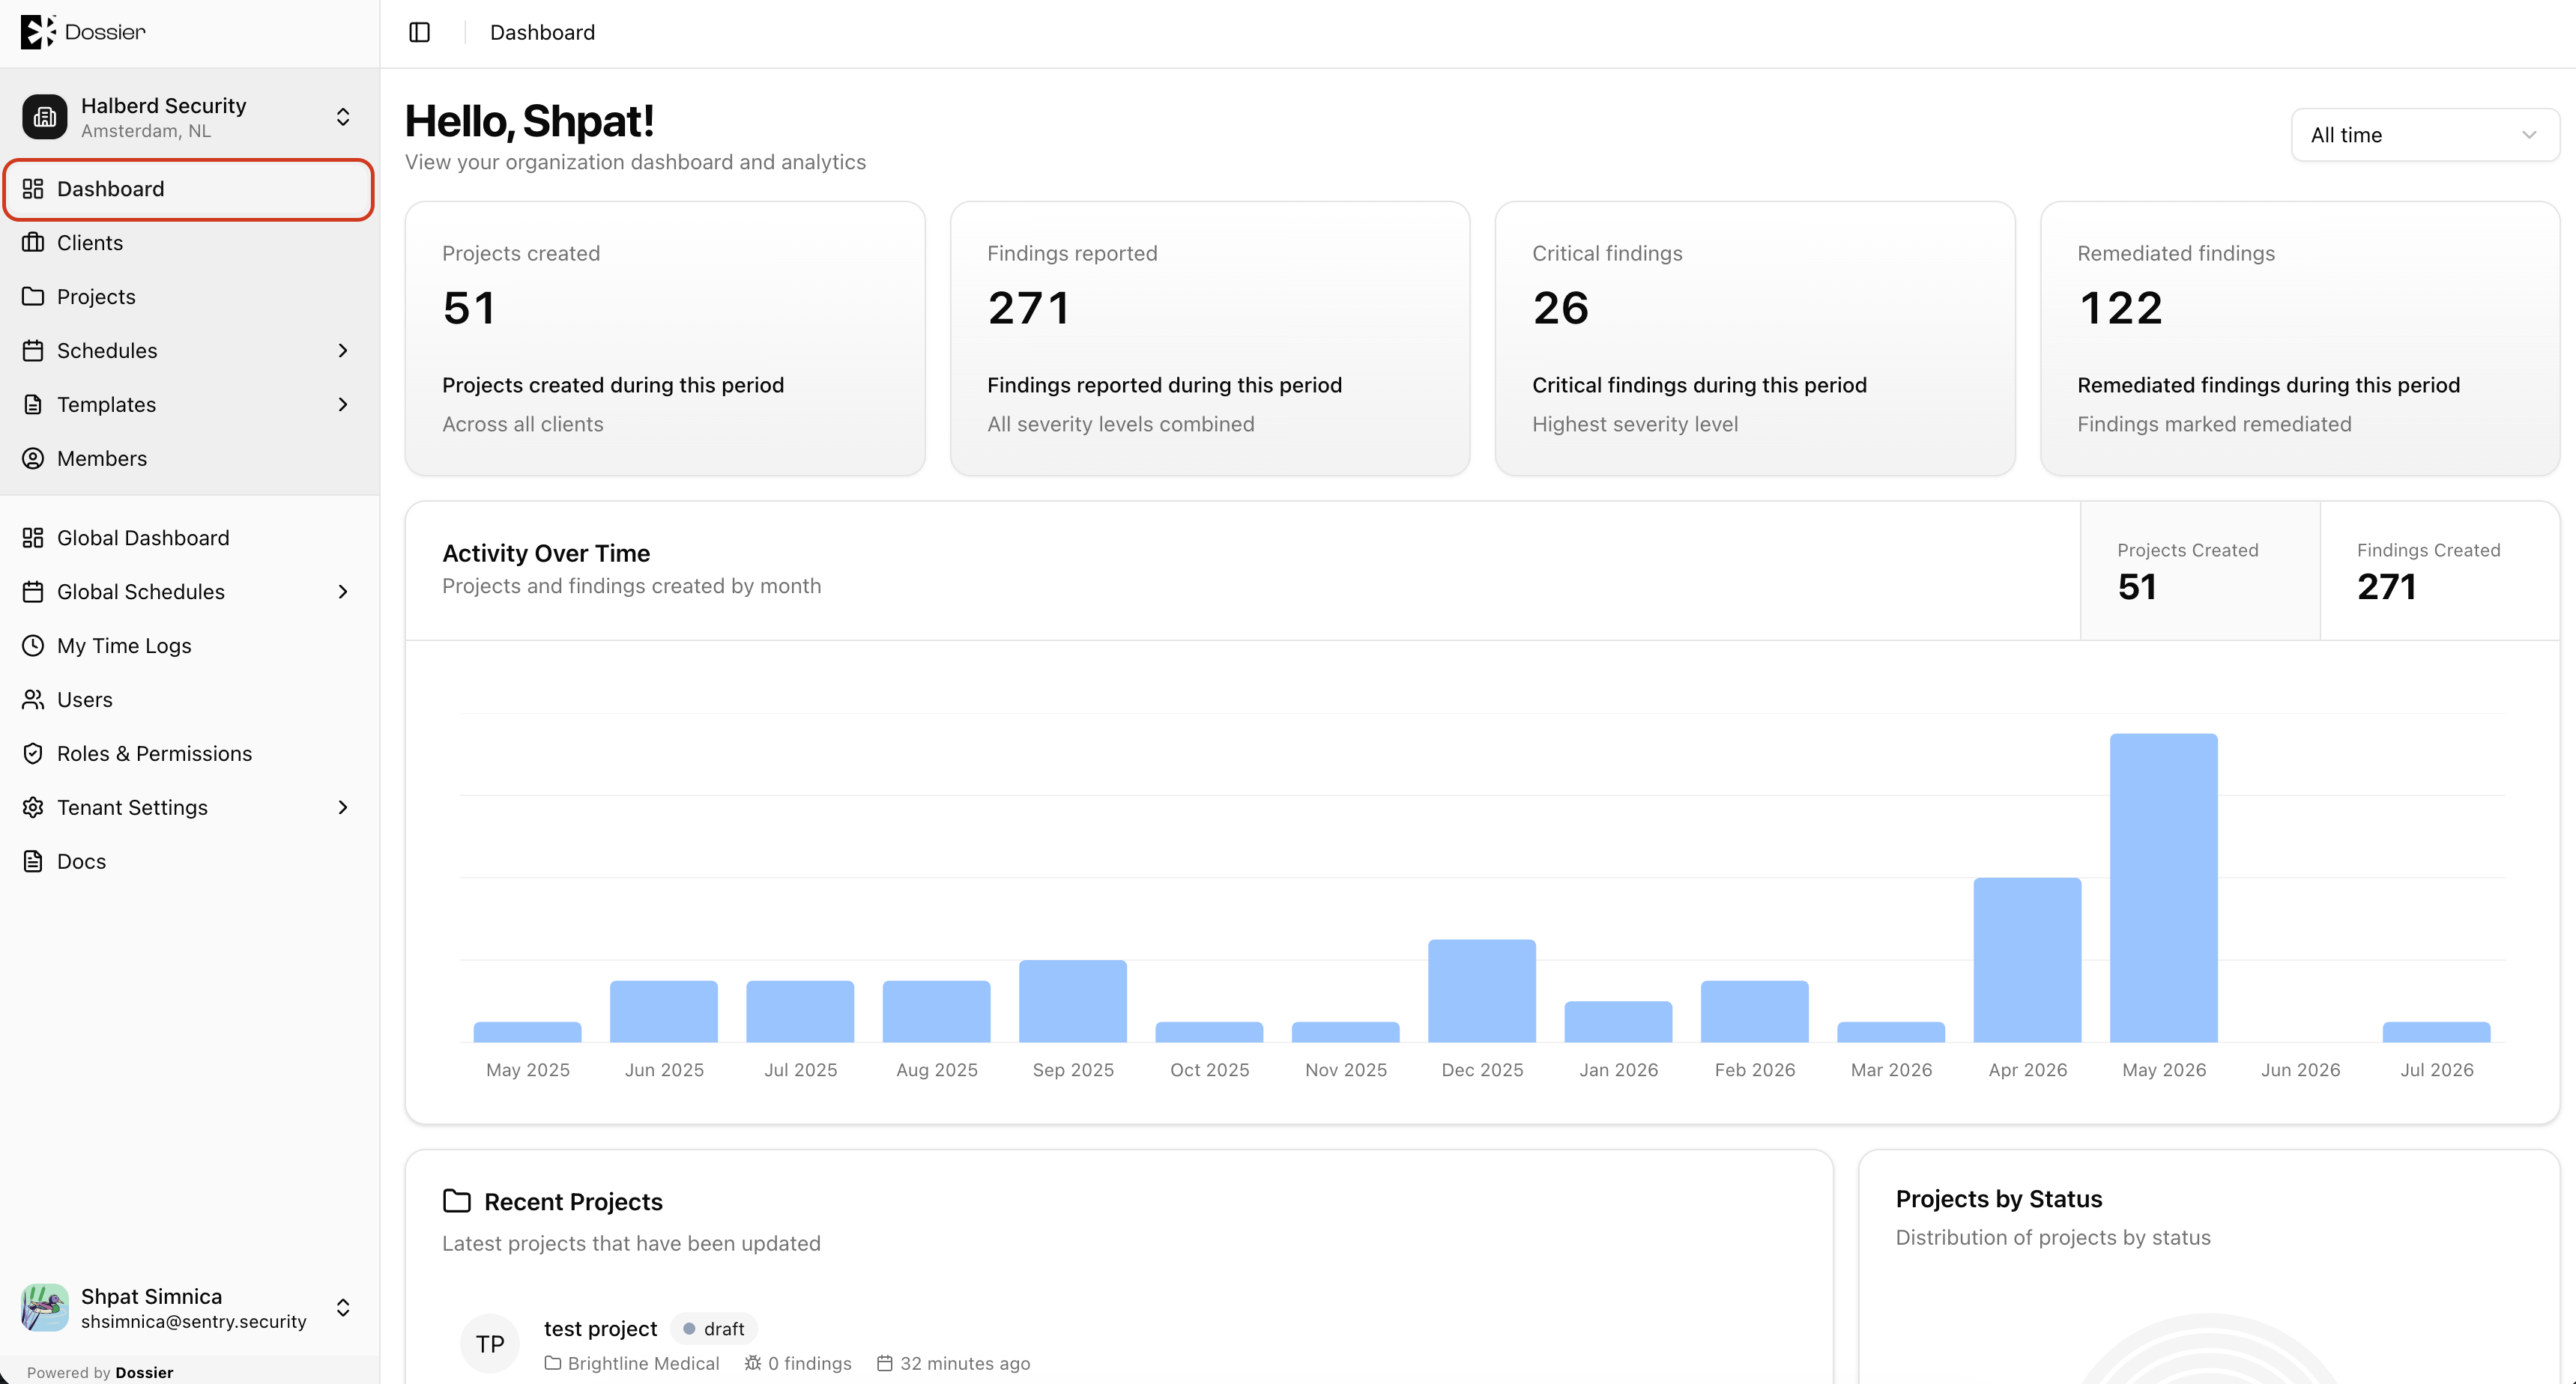Click the Dec 2025 bar in chart
This screenshot has width=2576, height=1384.
point(1482,990)
